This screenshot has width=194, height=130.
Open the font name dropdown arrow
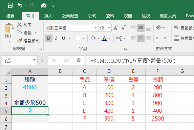coord(95,28)
